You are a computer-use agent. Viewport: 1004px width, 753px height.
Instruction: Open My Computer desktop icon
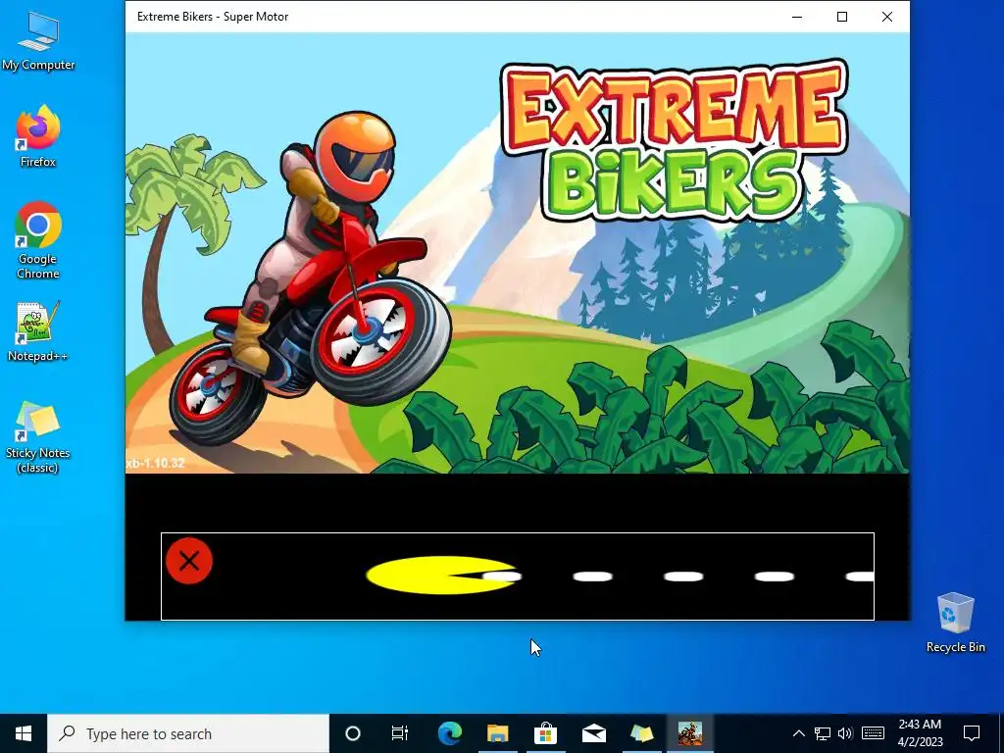pyautogui.click(x=38, y=41)
